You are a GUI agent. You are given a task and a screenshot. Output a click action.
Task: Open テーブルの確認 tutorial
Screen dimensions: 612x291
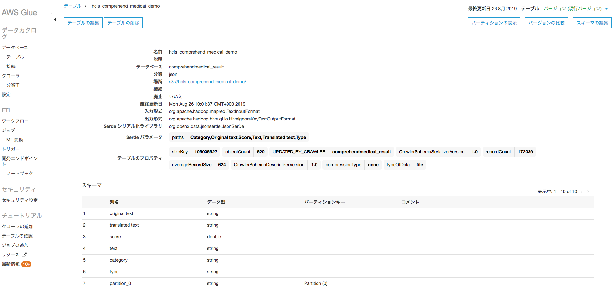tap(17, 236)
